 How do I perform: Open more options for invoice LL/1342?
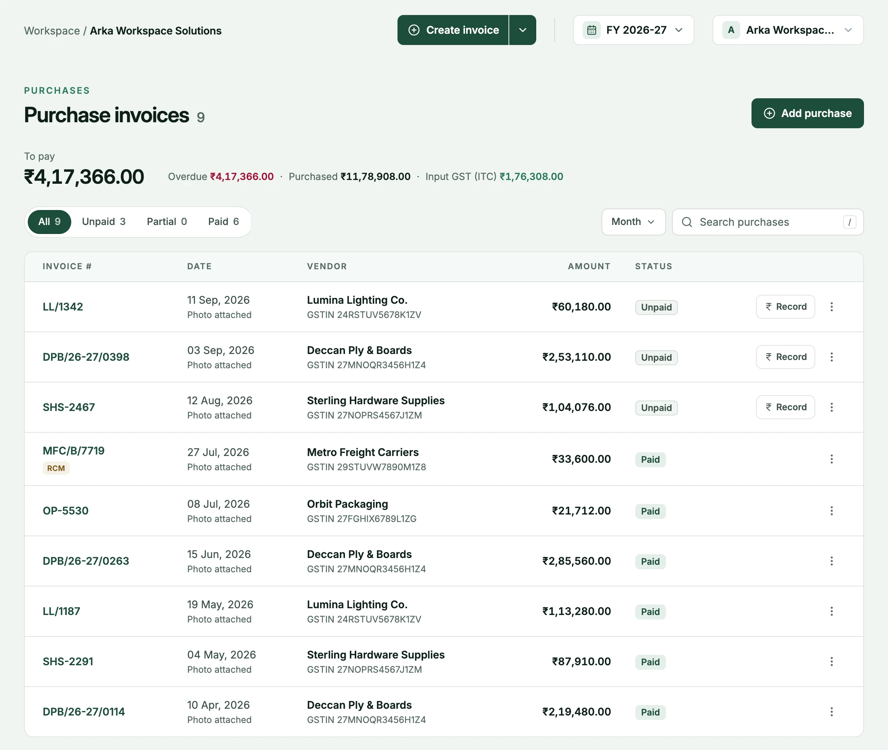tap(831, 306)
